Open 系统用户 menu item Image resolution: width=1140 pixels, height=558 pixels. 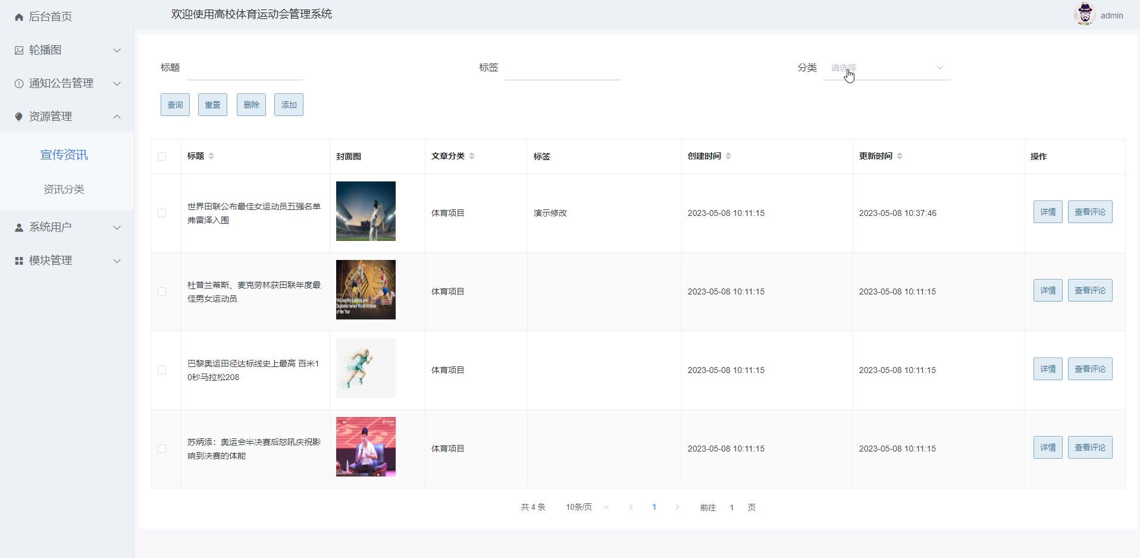67,227
